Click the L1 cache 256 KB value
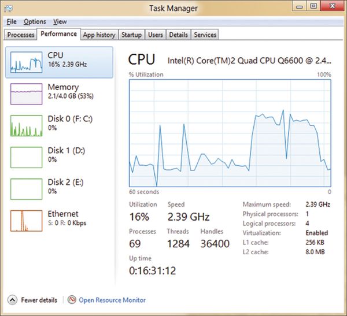 315,243
